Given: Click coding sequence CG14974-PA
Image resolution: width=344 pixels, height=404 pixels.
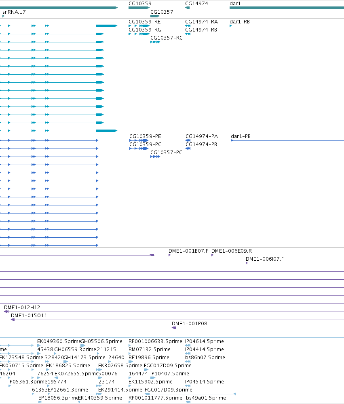Looking at the screenshot, I should click(x=202, y=136).
